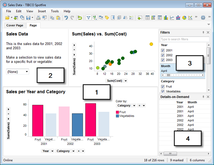The width and height of the screenshot is (214, 165).
Task: Click the Save disk icon
Action: pyautogui.click(x=28, y=18)
